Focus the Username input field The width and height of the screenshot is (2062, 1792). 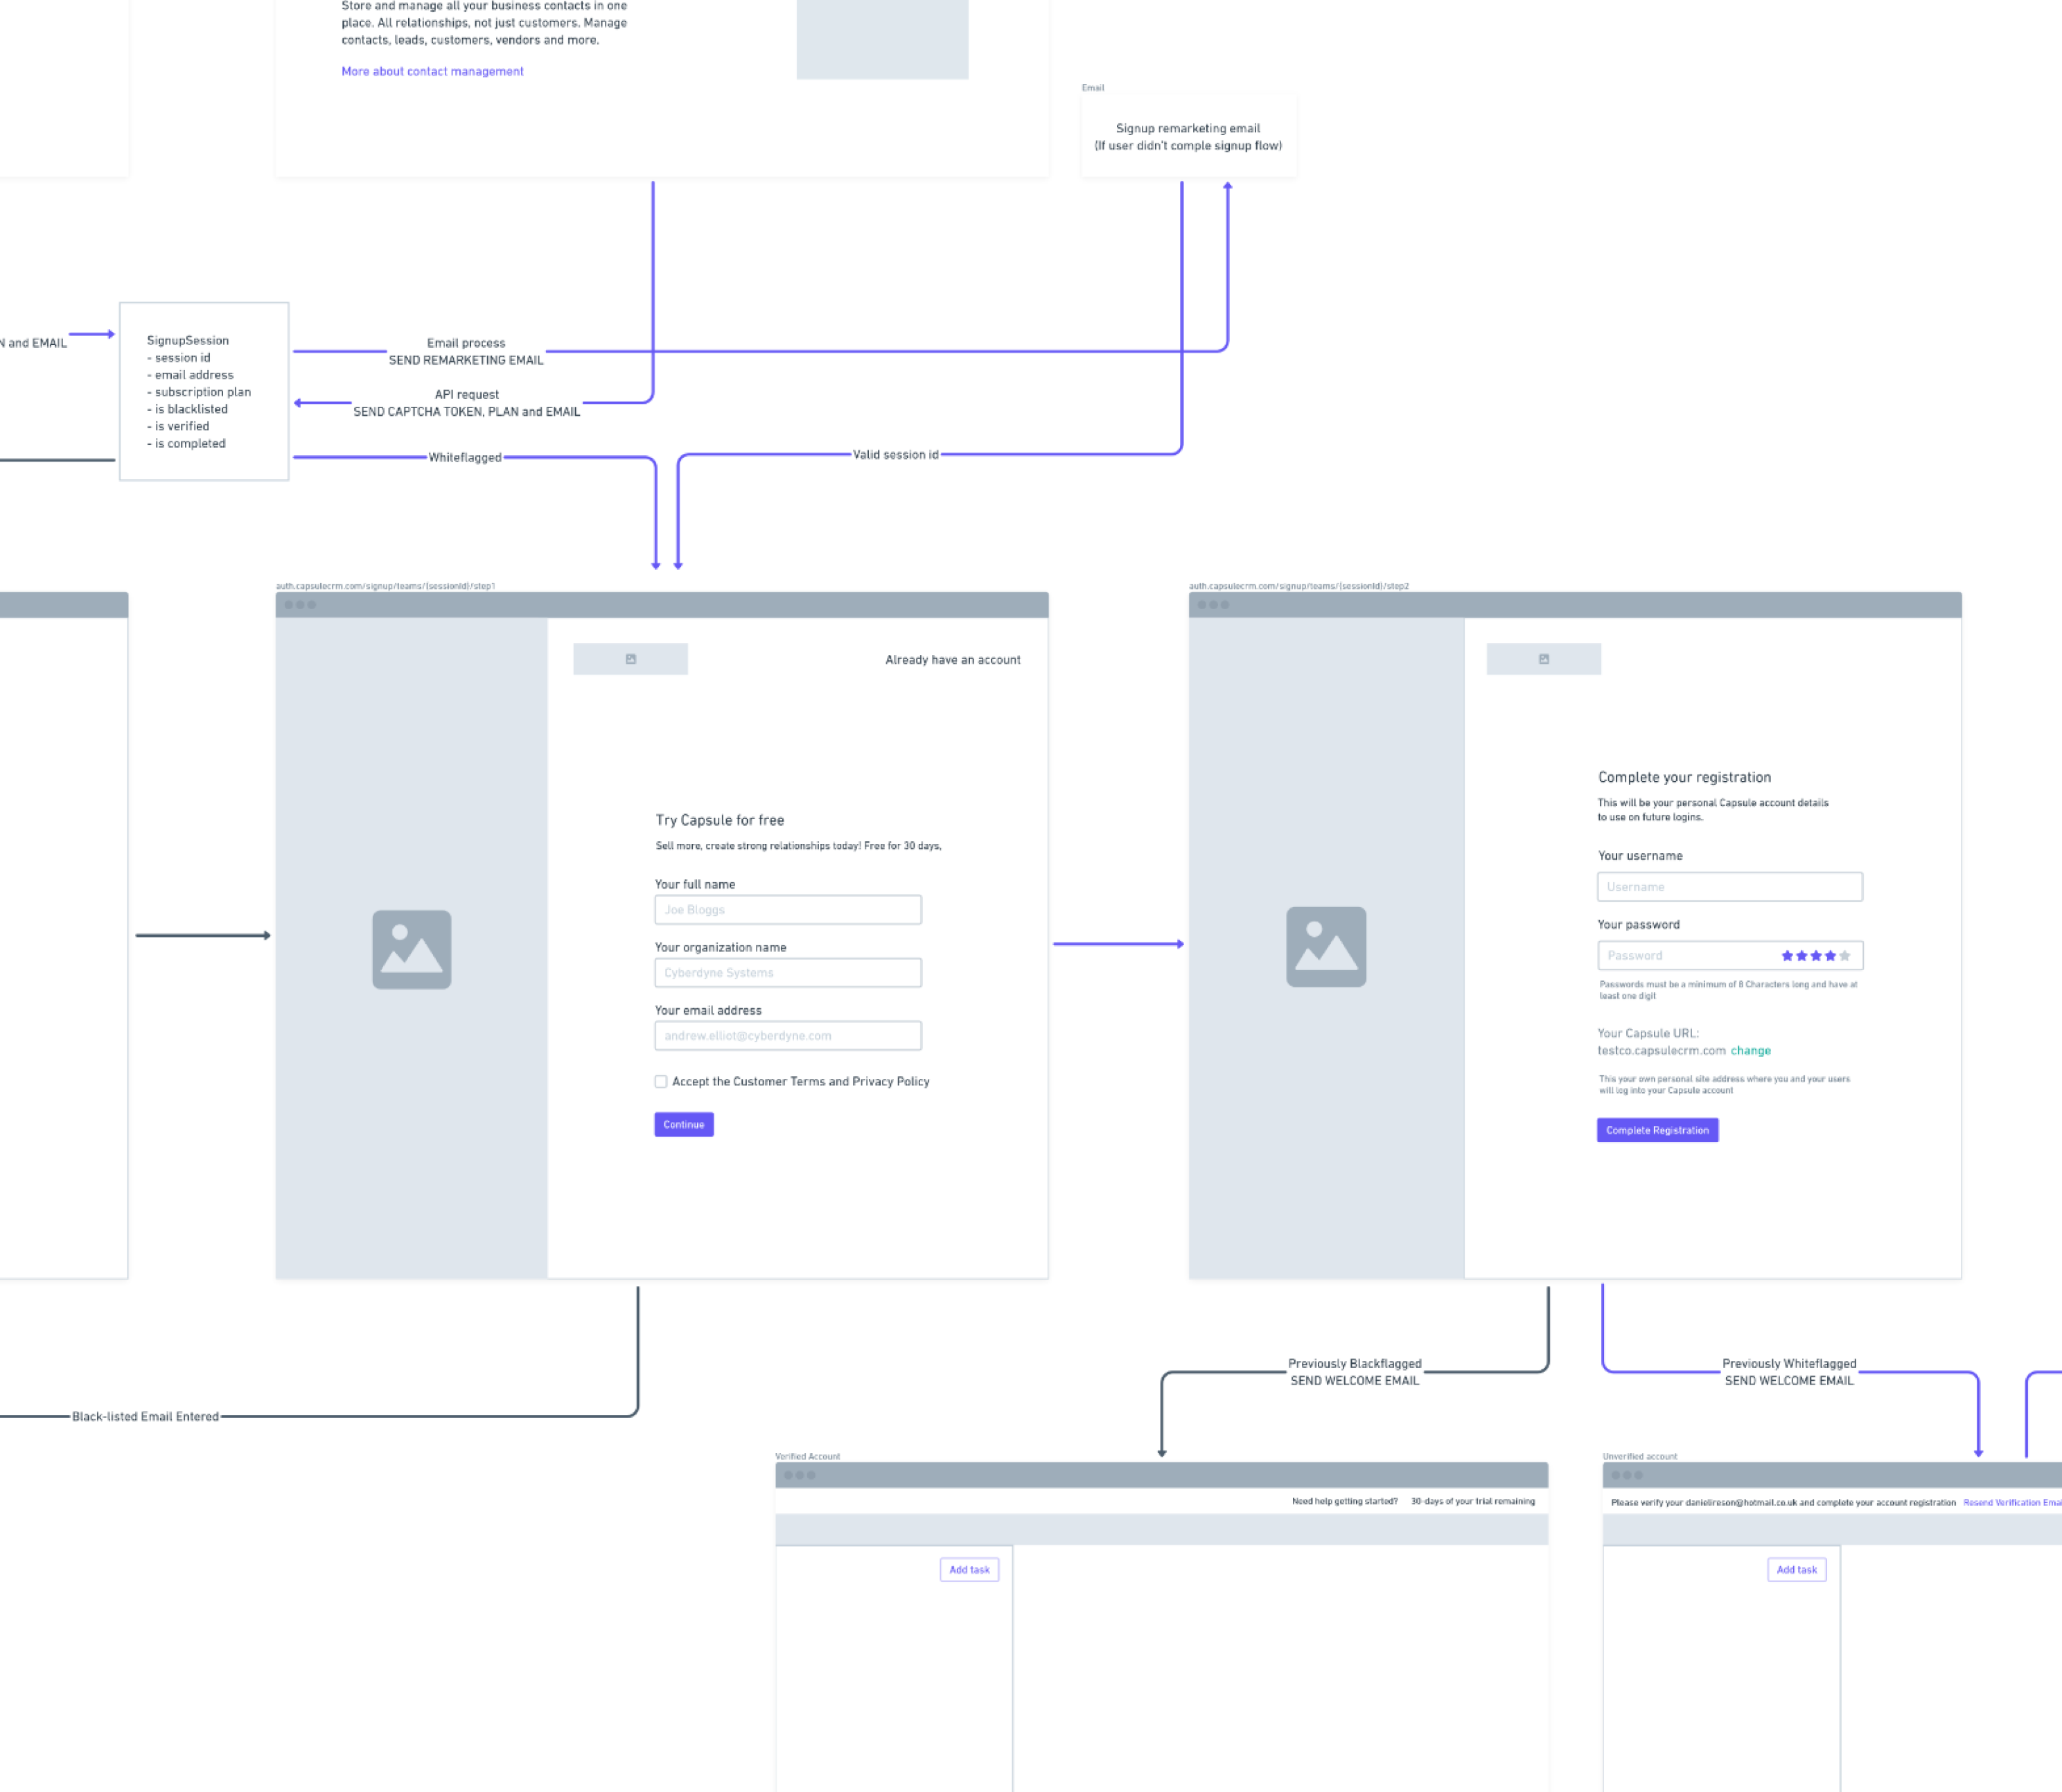pyautogui.click(x=1729, y=887)
